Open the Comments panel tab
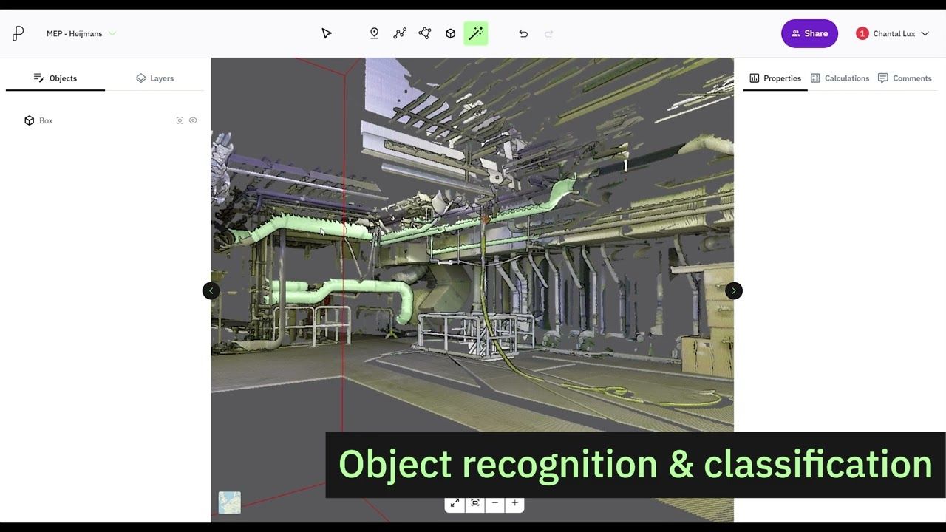This screenshot has height=532, width=946. tap(905, 78)
